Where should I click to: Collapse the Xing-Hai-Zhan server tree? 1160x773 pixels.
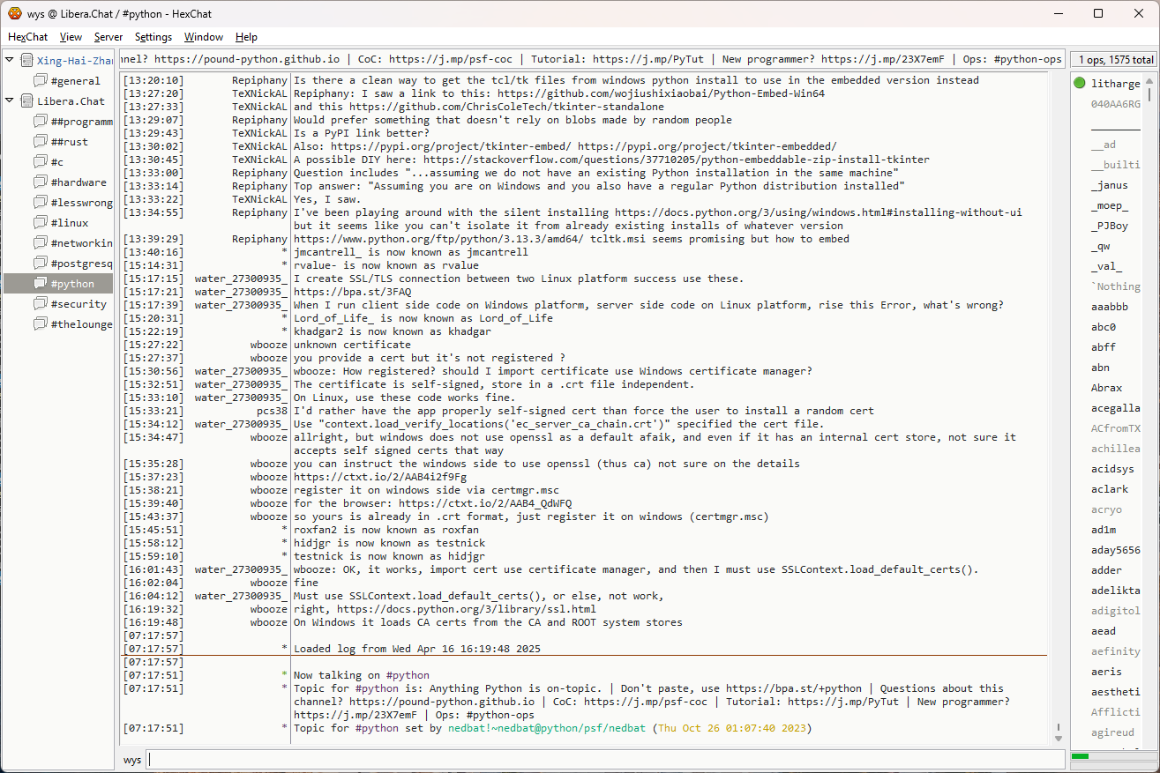point(10,61)
